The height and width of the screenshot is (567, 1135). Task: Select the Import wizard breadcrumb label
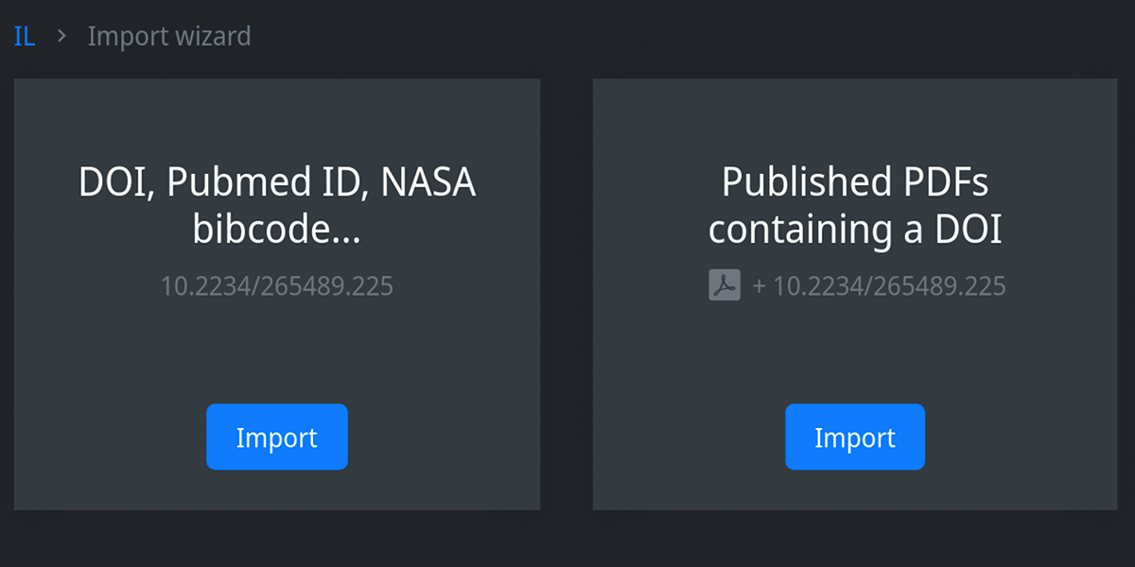(x=169, y=37)
